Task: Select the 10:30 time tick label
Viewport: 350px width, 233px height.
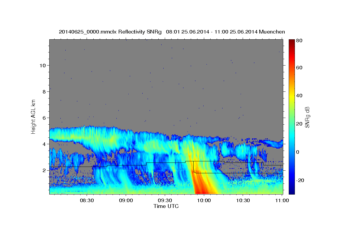Action: (x=243, y=201)
